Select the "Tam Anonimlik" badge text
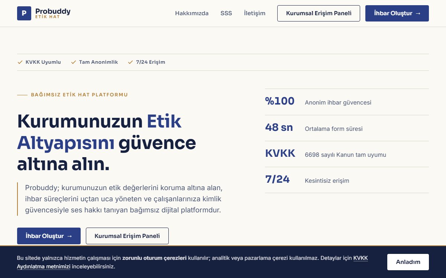The image size is (446, 278). pyautogui.click(x=98, y=62)
